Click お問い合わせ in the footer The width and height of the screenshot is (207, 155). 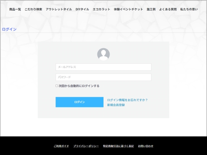(146, 146)
